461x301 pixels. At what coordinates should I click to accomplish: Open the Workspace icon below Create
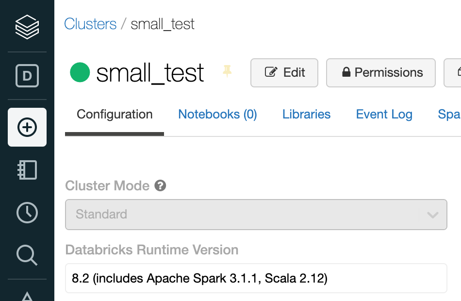coord(27,170)
